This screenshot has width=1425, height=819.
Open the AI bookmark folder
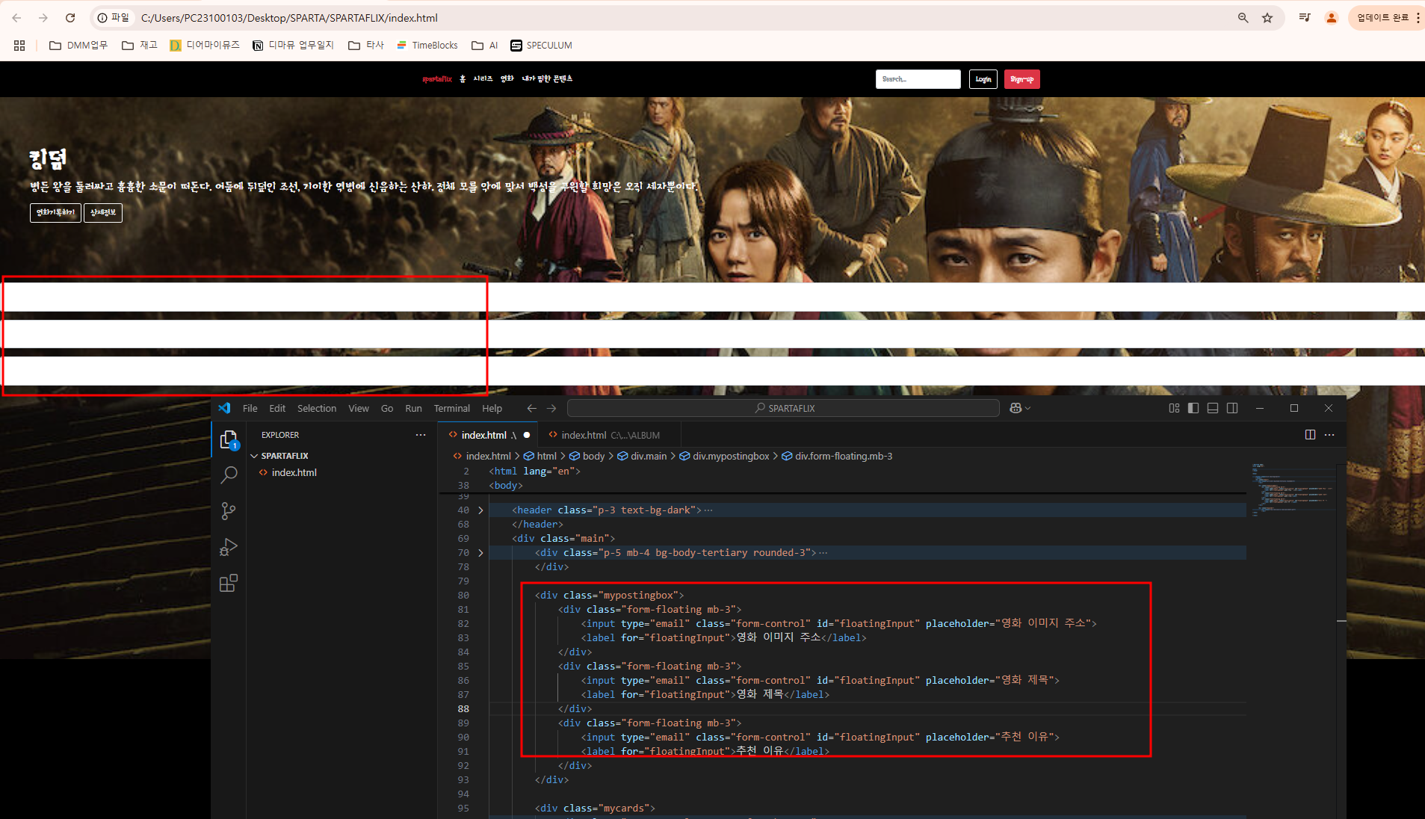pos(485,46)
